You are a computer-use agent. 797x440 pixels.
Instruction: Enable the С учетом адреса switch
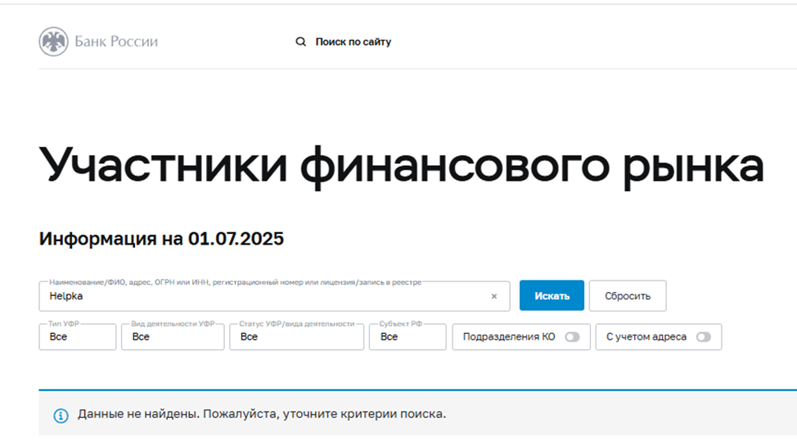tap(704, 337)
